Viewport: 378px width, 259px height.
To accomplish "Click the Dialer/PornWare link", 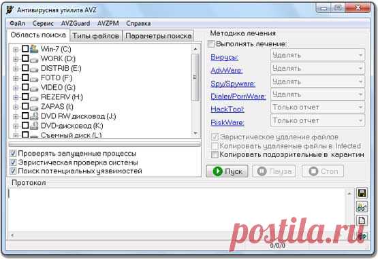I will (x=238, y=97).
